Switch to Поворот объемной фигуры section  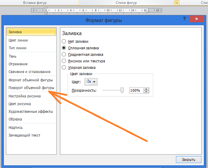pyautogui.click(x=31, y=88)
